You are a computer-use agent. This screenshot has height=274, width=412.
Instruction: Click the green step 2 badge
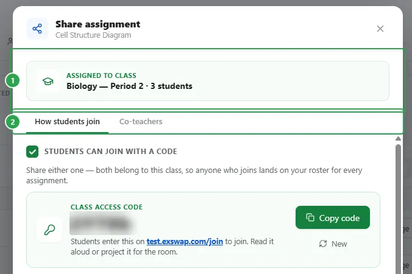[x=12, y=122]
